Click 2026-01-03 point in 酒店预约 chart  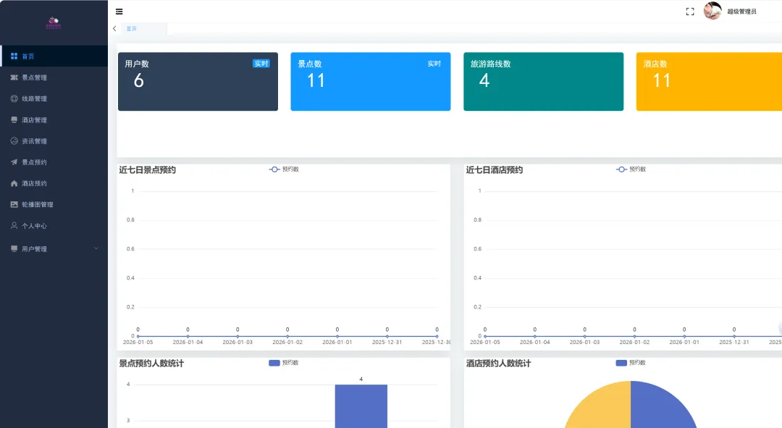point(584,336)
